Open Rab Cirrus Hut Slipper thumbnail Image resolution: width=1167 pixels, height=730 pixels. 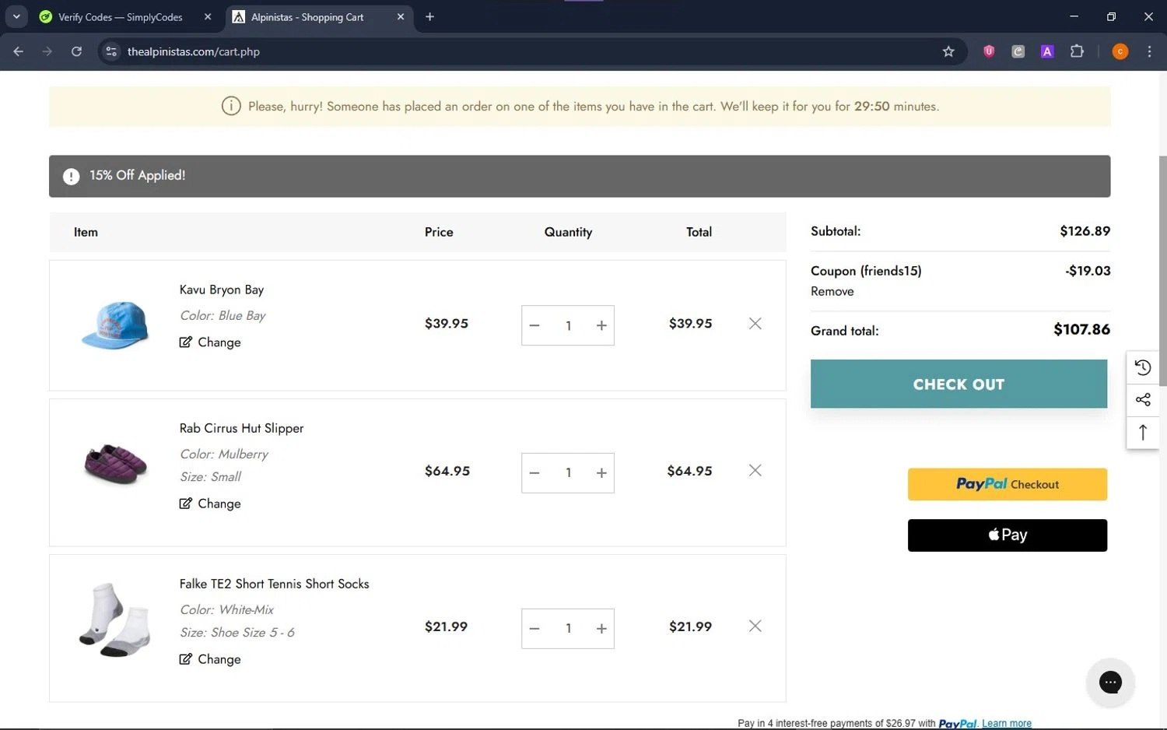point(115,465)
